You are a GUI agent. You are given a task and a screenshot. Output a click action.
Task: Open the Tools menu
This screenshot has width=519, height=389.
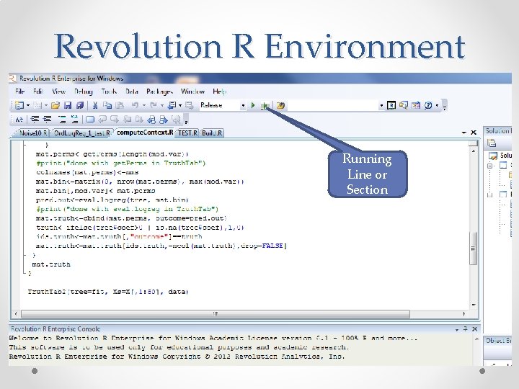tap(109, 91)
